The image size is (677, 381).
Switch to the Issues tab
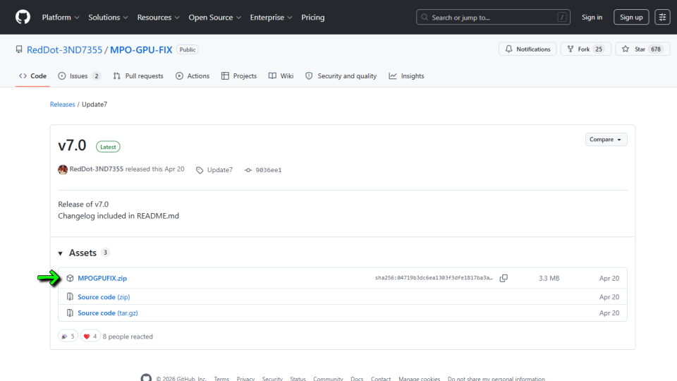(x=79, y=76)
